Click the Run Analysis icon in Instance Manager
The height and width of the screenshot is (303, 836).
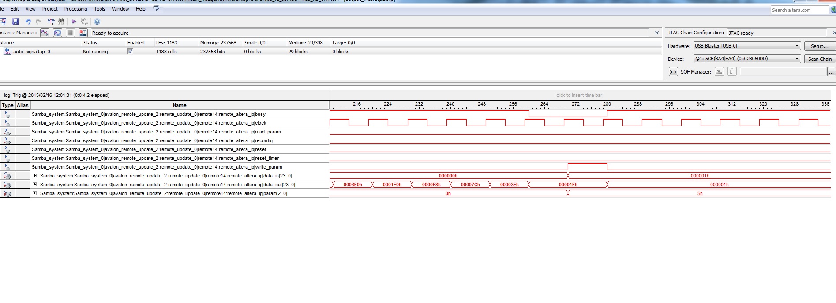(45, 33)
